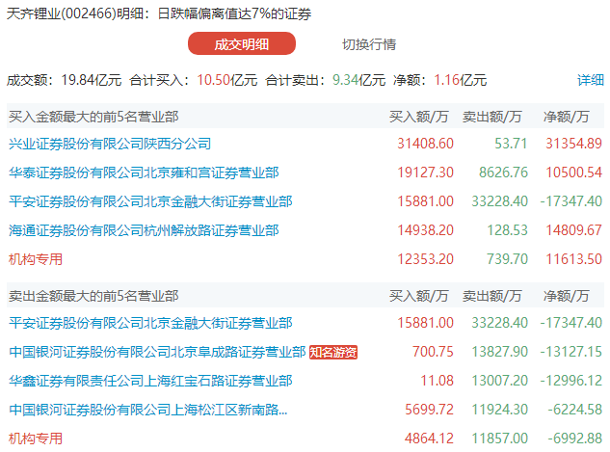
Task: Click 成交额 value 19.84亿元
Action: pos(92,80)
